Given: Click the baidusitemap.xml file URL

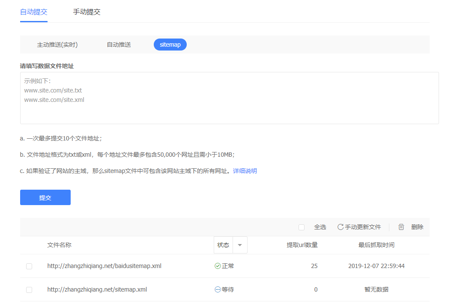Looking at the screenshot, I should point(104,266).
